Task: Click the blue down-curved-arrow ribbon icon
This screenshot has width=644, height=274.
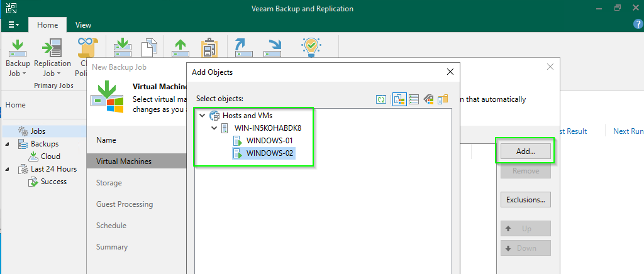Action: tap(272, 48)
